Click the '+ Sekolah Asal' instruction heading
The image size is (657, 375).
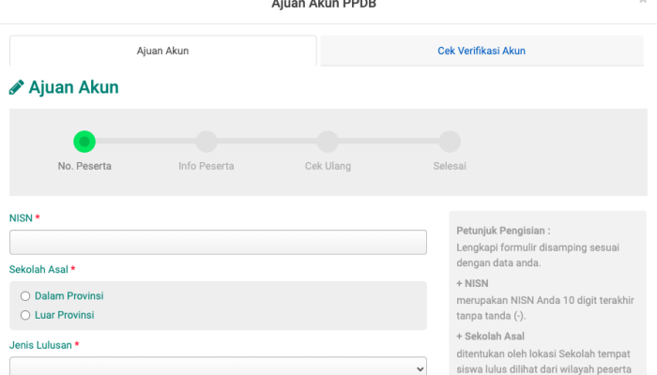490,336
